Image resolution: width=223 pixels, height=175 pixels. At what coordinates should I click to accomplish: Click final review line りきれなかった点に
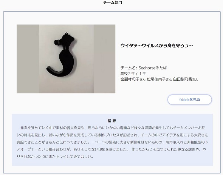(55, 157)
